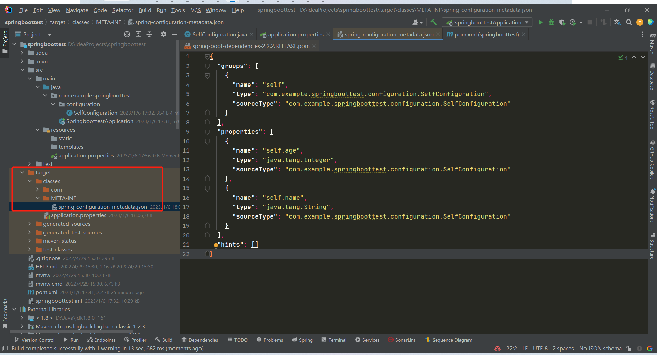Switch to pom.xml (springboottest) tab
The height and width of the screenshot is (355, 657).
(487, 34)
